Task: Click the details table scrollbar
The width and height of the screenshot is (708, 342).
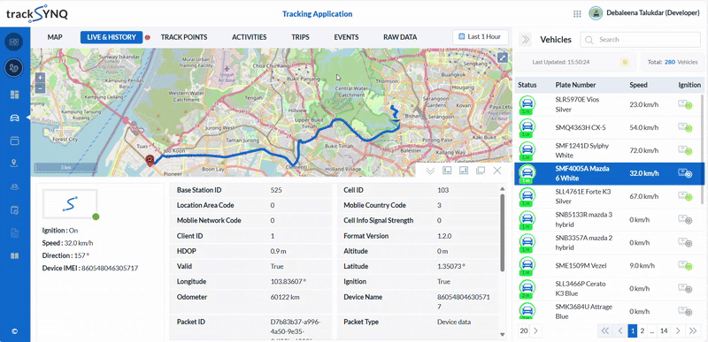Action: (502, 232)
